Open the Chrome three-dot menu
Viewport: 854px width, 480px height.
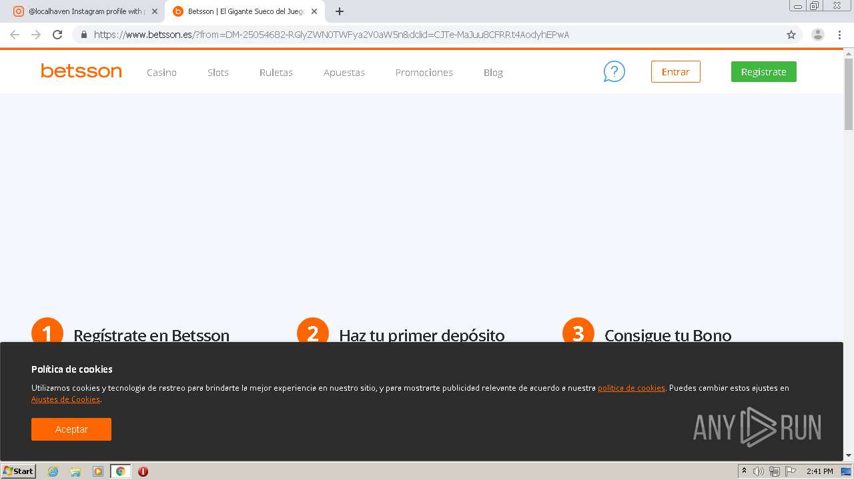point(839,35)
